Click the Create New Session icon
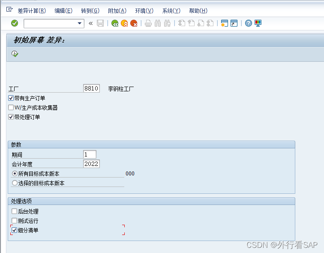This screenshot has width=324, height=253. coord(225,23)
